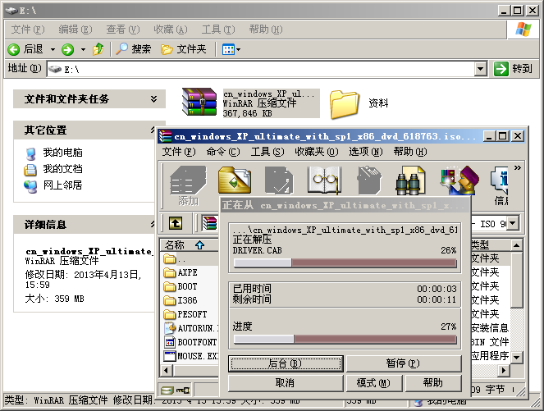Open the Forward button history dropdown arrow
Screen dimensions: 544x411
(x=83, y=49)
